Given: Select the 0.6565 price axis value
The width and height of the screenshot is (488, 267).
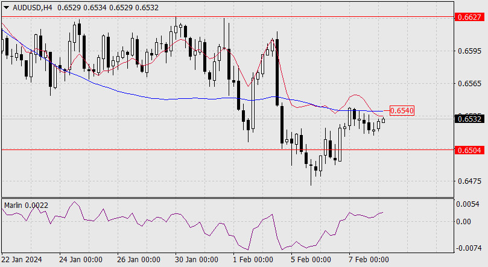Looking at the screenshot, I should (469, 84).
